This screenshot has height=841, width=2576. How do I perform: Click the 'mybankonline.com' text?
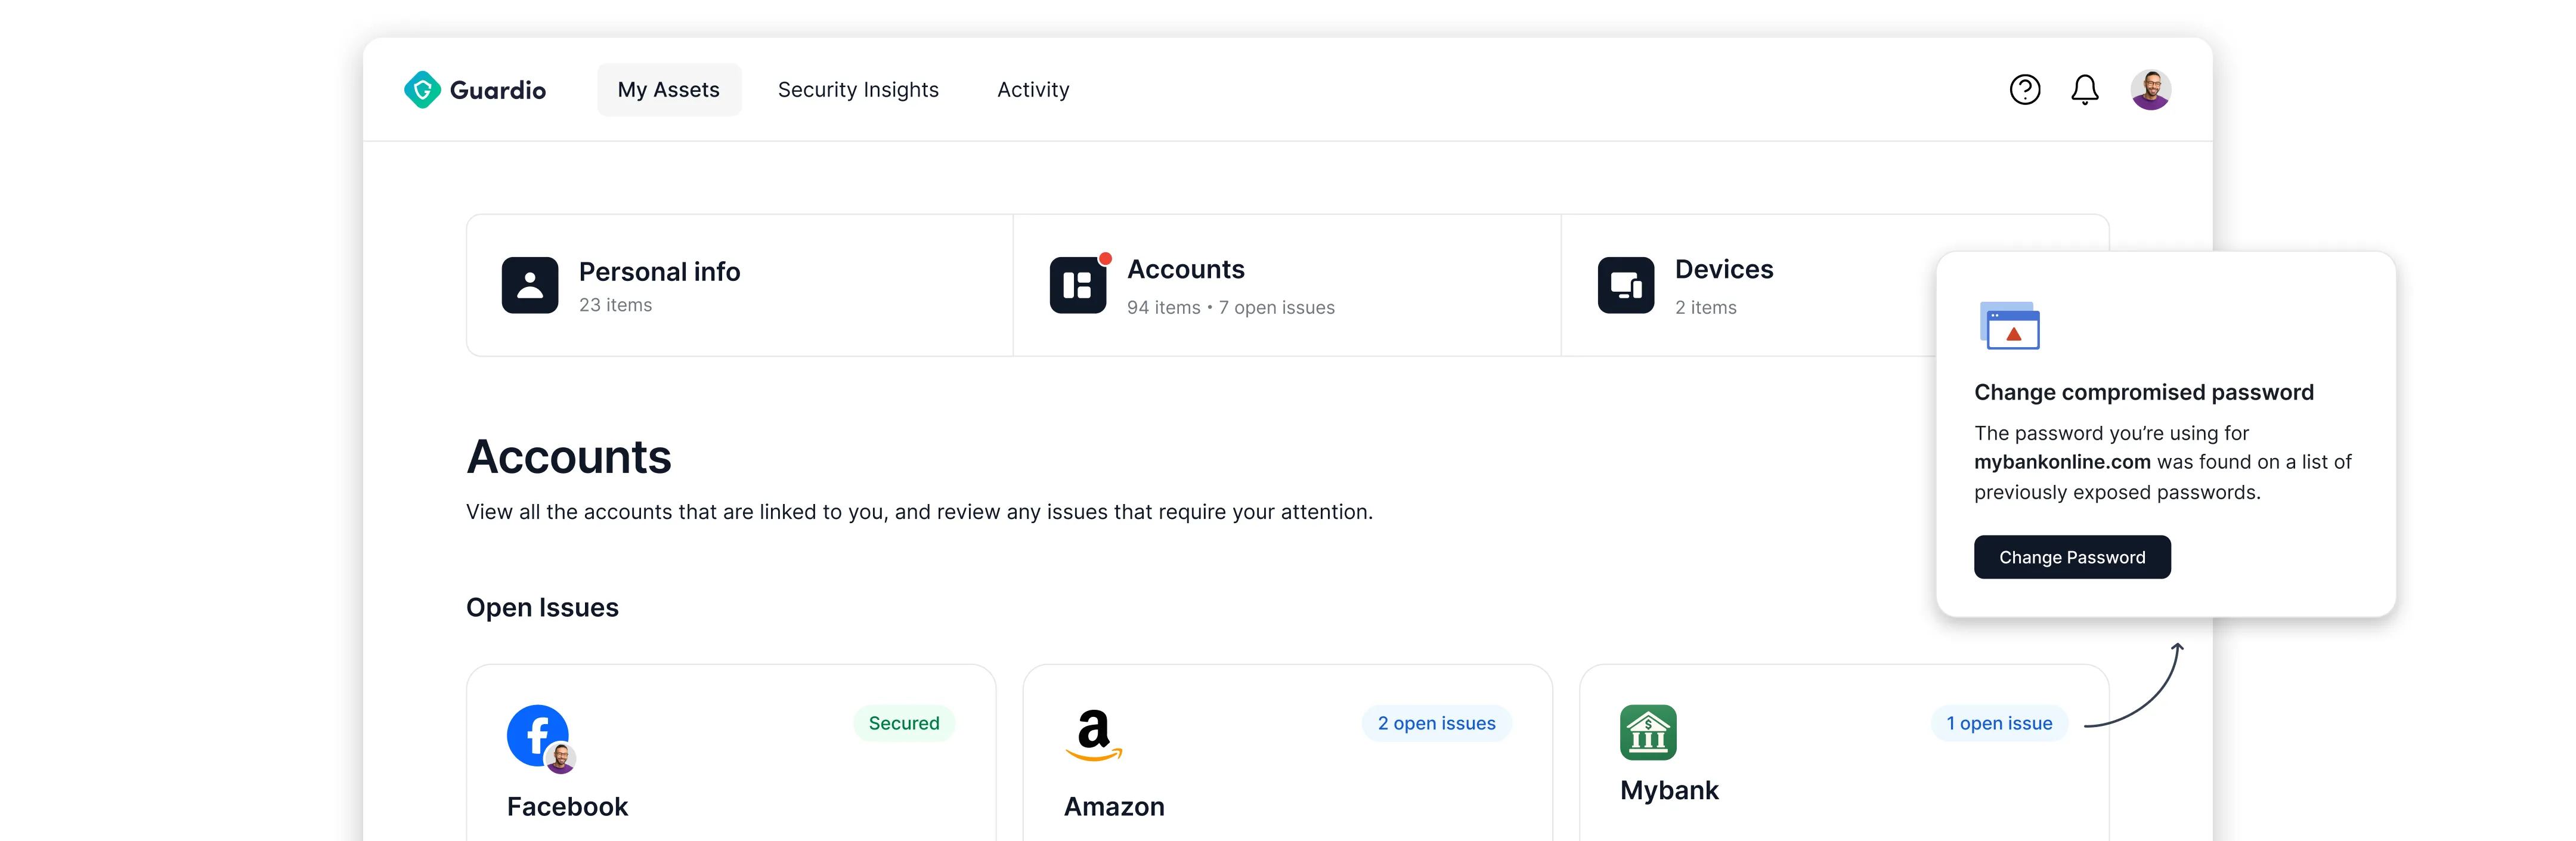click(2062, 462)
